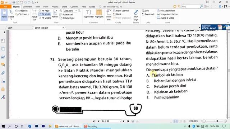230x129 pixels.
Task: Open the Attachments paperclip panel
Action: [3, 73]
